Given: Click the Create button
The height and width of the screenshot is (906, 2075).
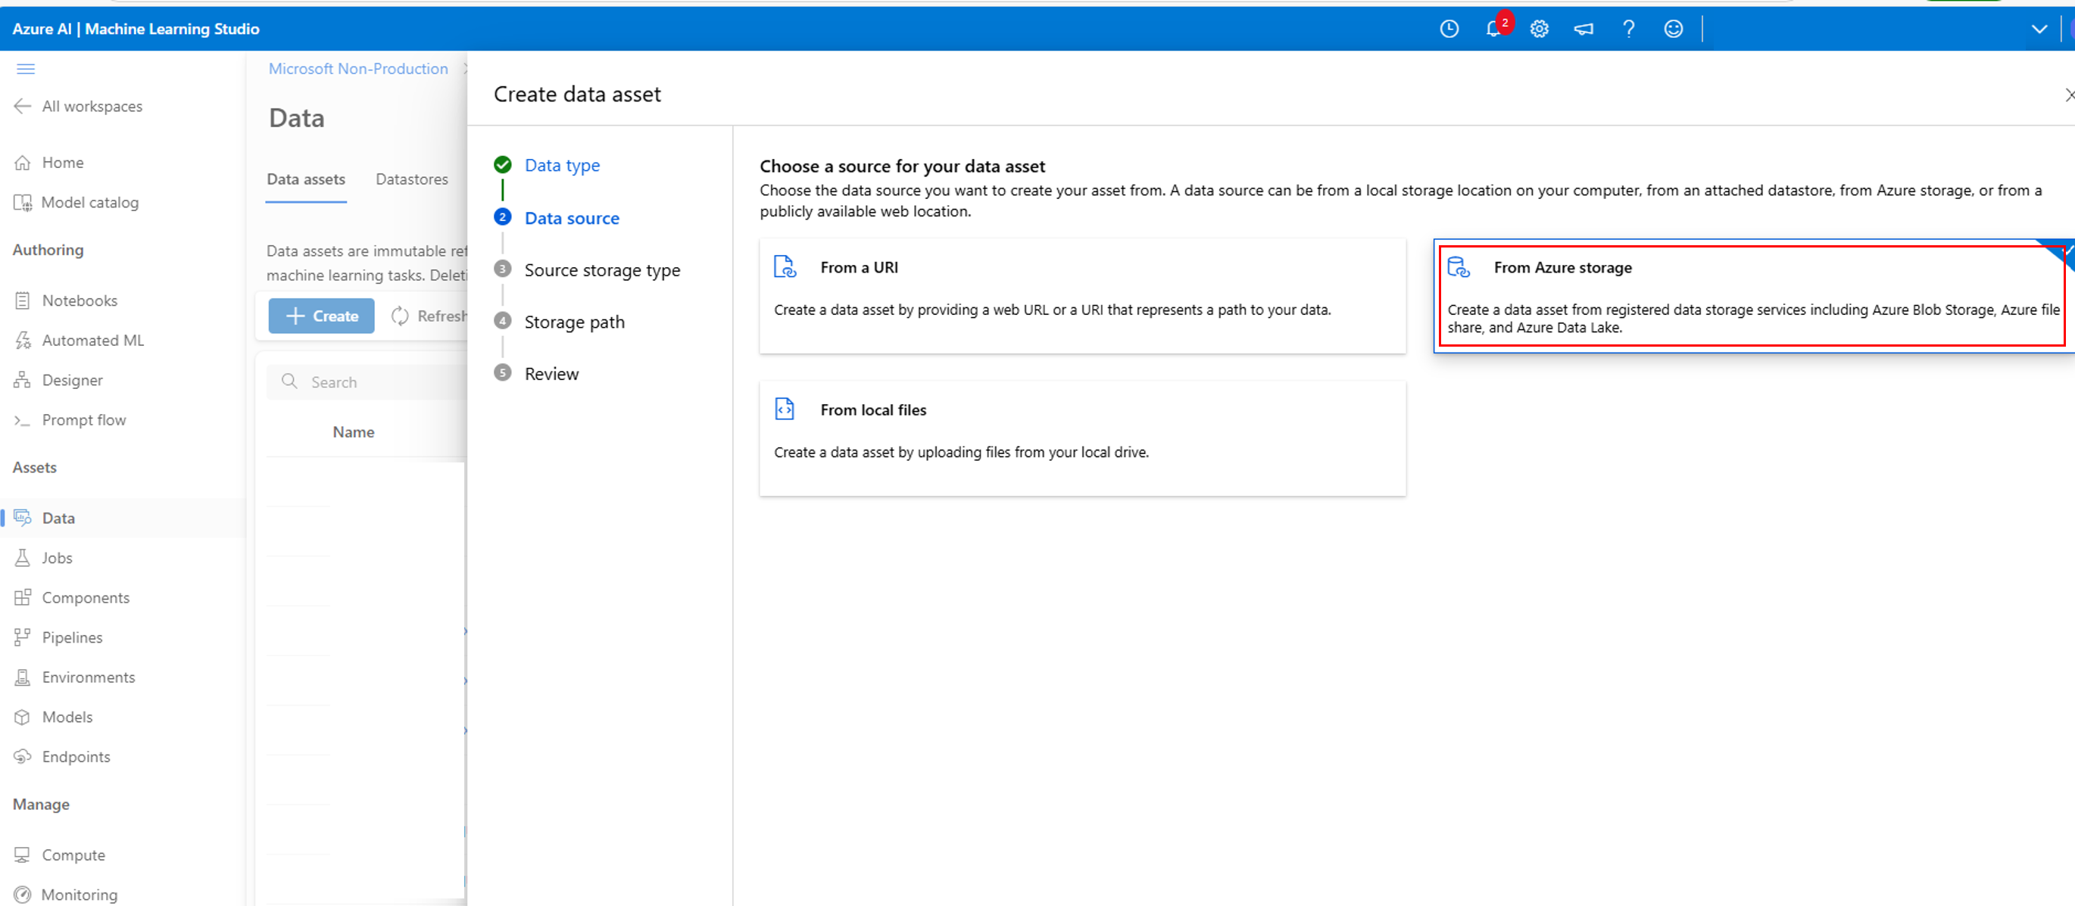Looking at the screenshot, I should (x=321, y=316).
